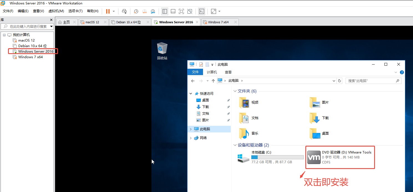This screenshot has height=192, width=413.
Task: Go back in File Explorer
Action: pos(193,81)
